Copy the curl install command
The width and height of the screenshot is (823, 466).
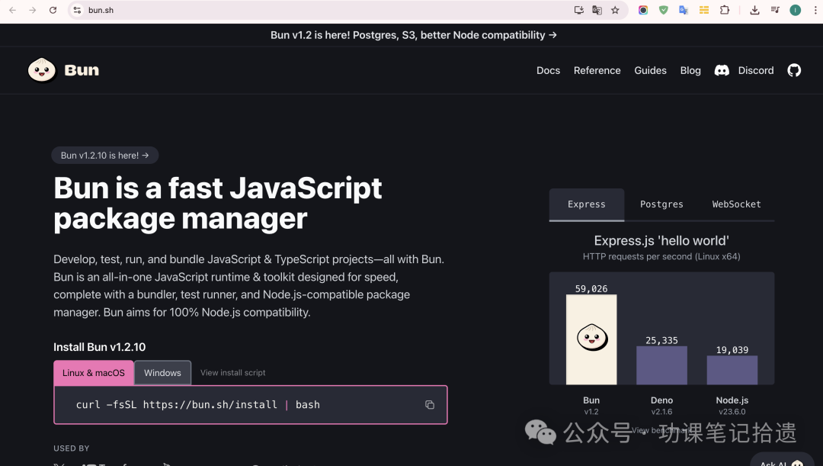pos(430,405)
